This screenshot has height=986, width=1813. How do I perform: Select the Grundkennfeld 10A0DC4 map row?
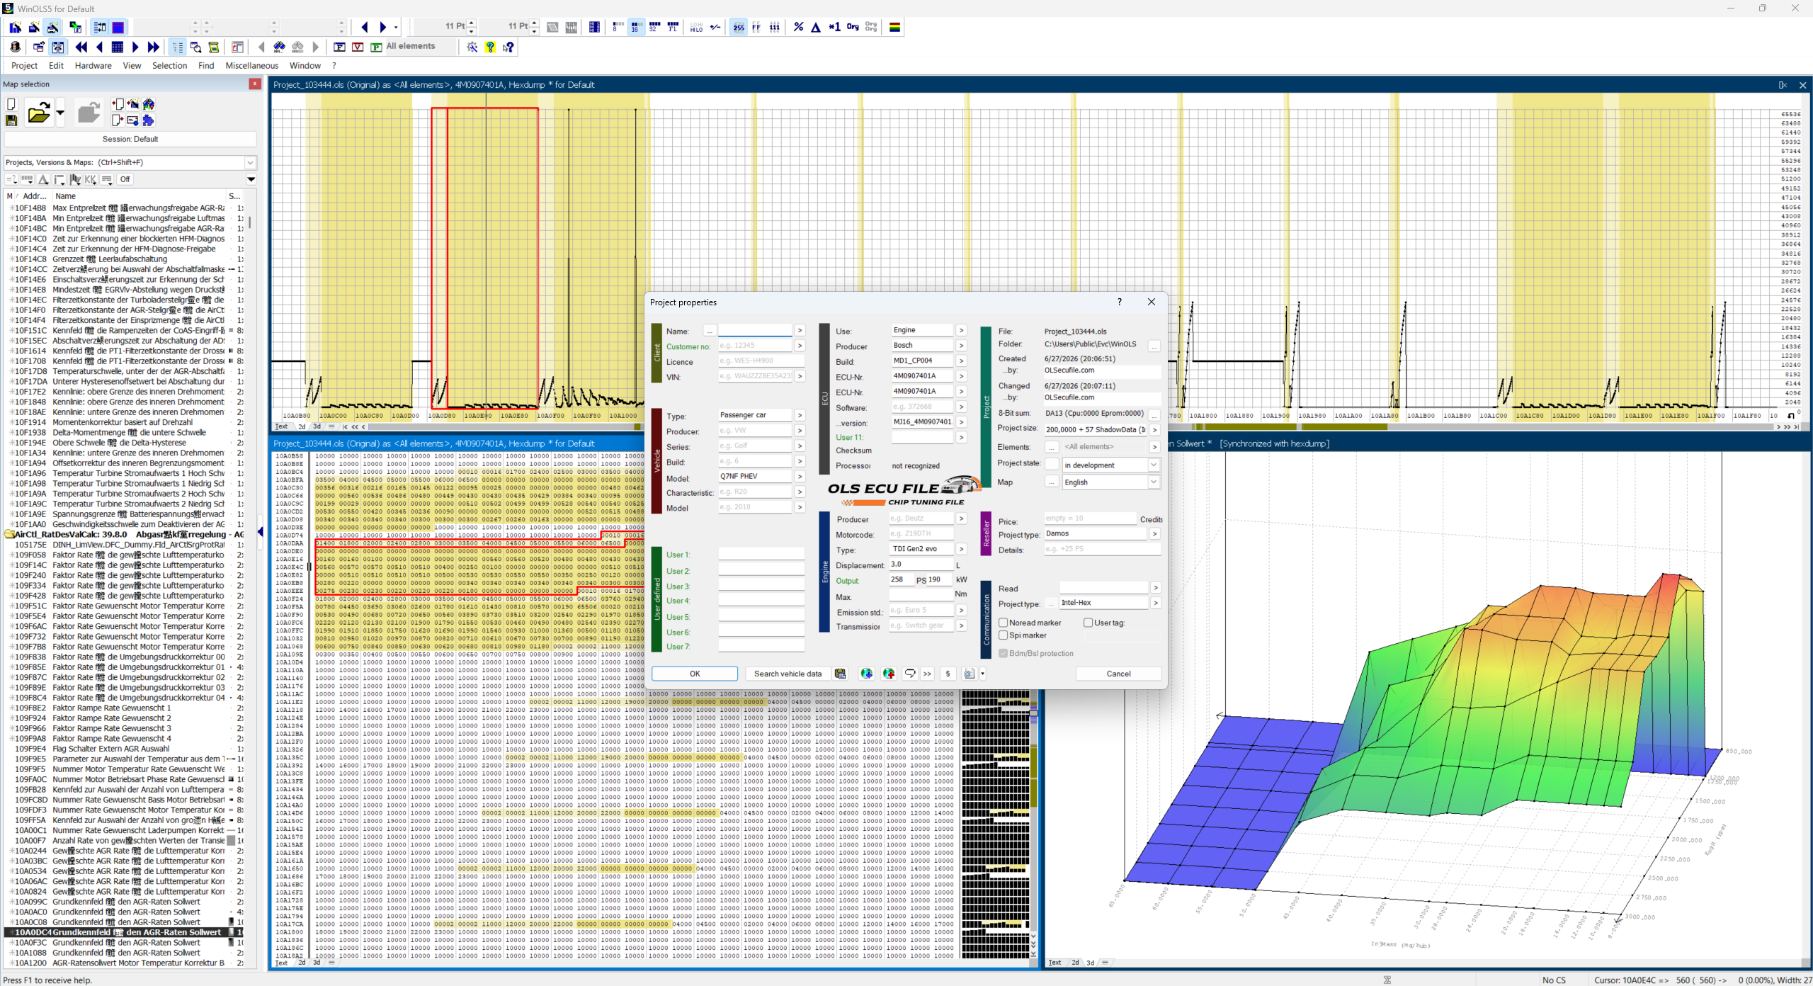pos(126,932)
